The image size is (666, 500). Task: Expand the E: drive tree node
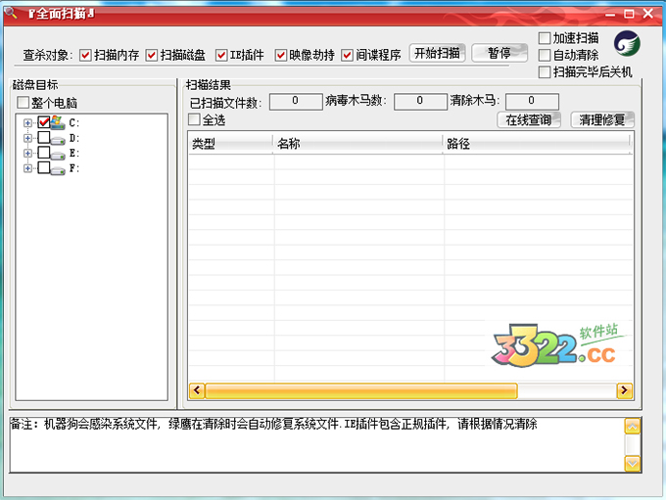point(28,154)
